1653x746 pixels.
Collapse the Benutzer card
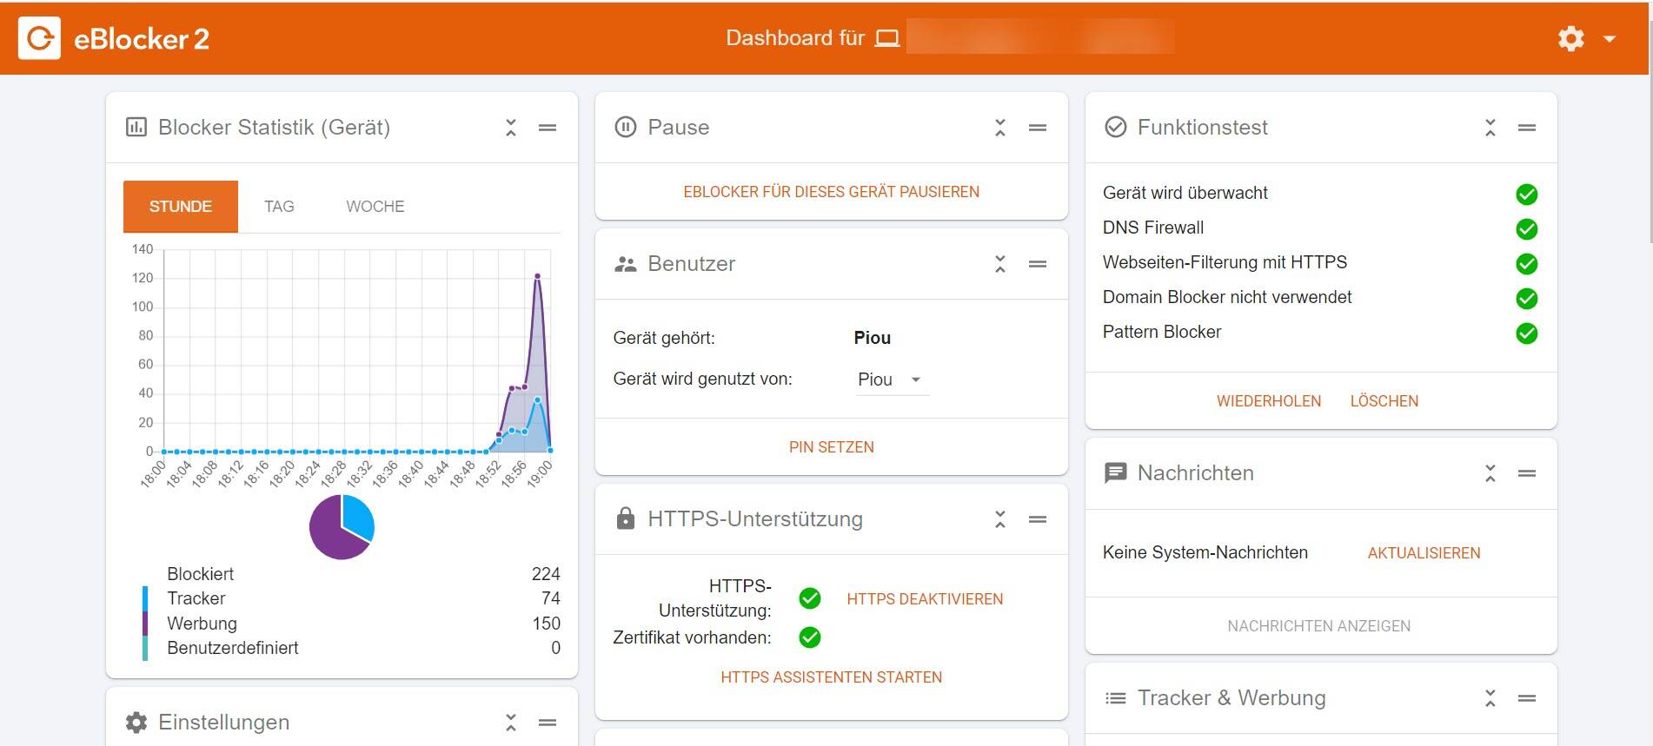[1000, 264]
